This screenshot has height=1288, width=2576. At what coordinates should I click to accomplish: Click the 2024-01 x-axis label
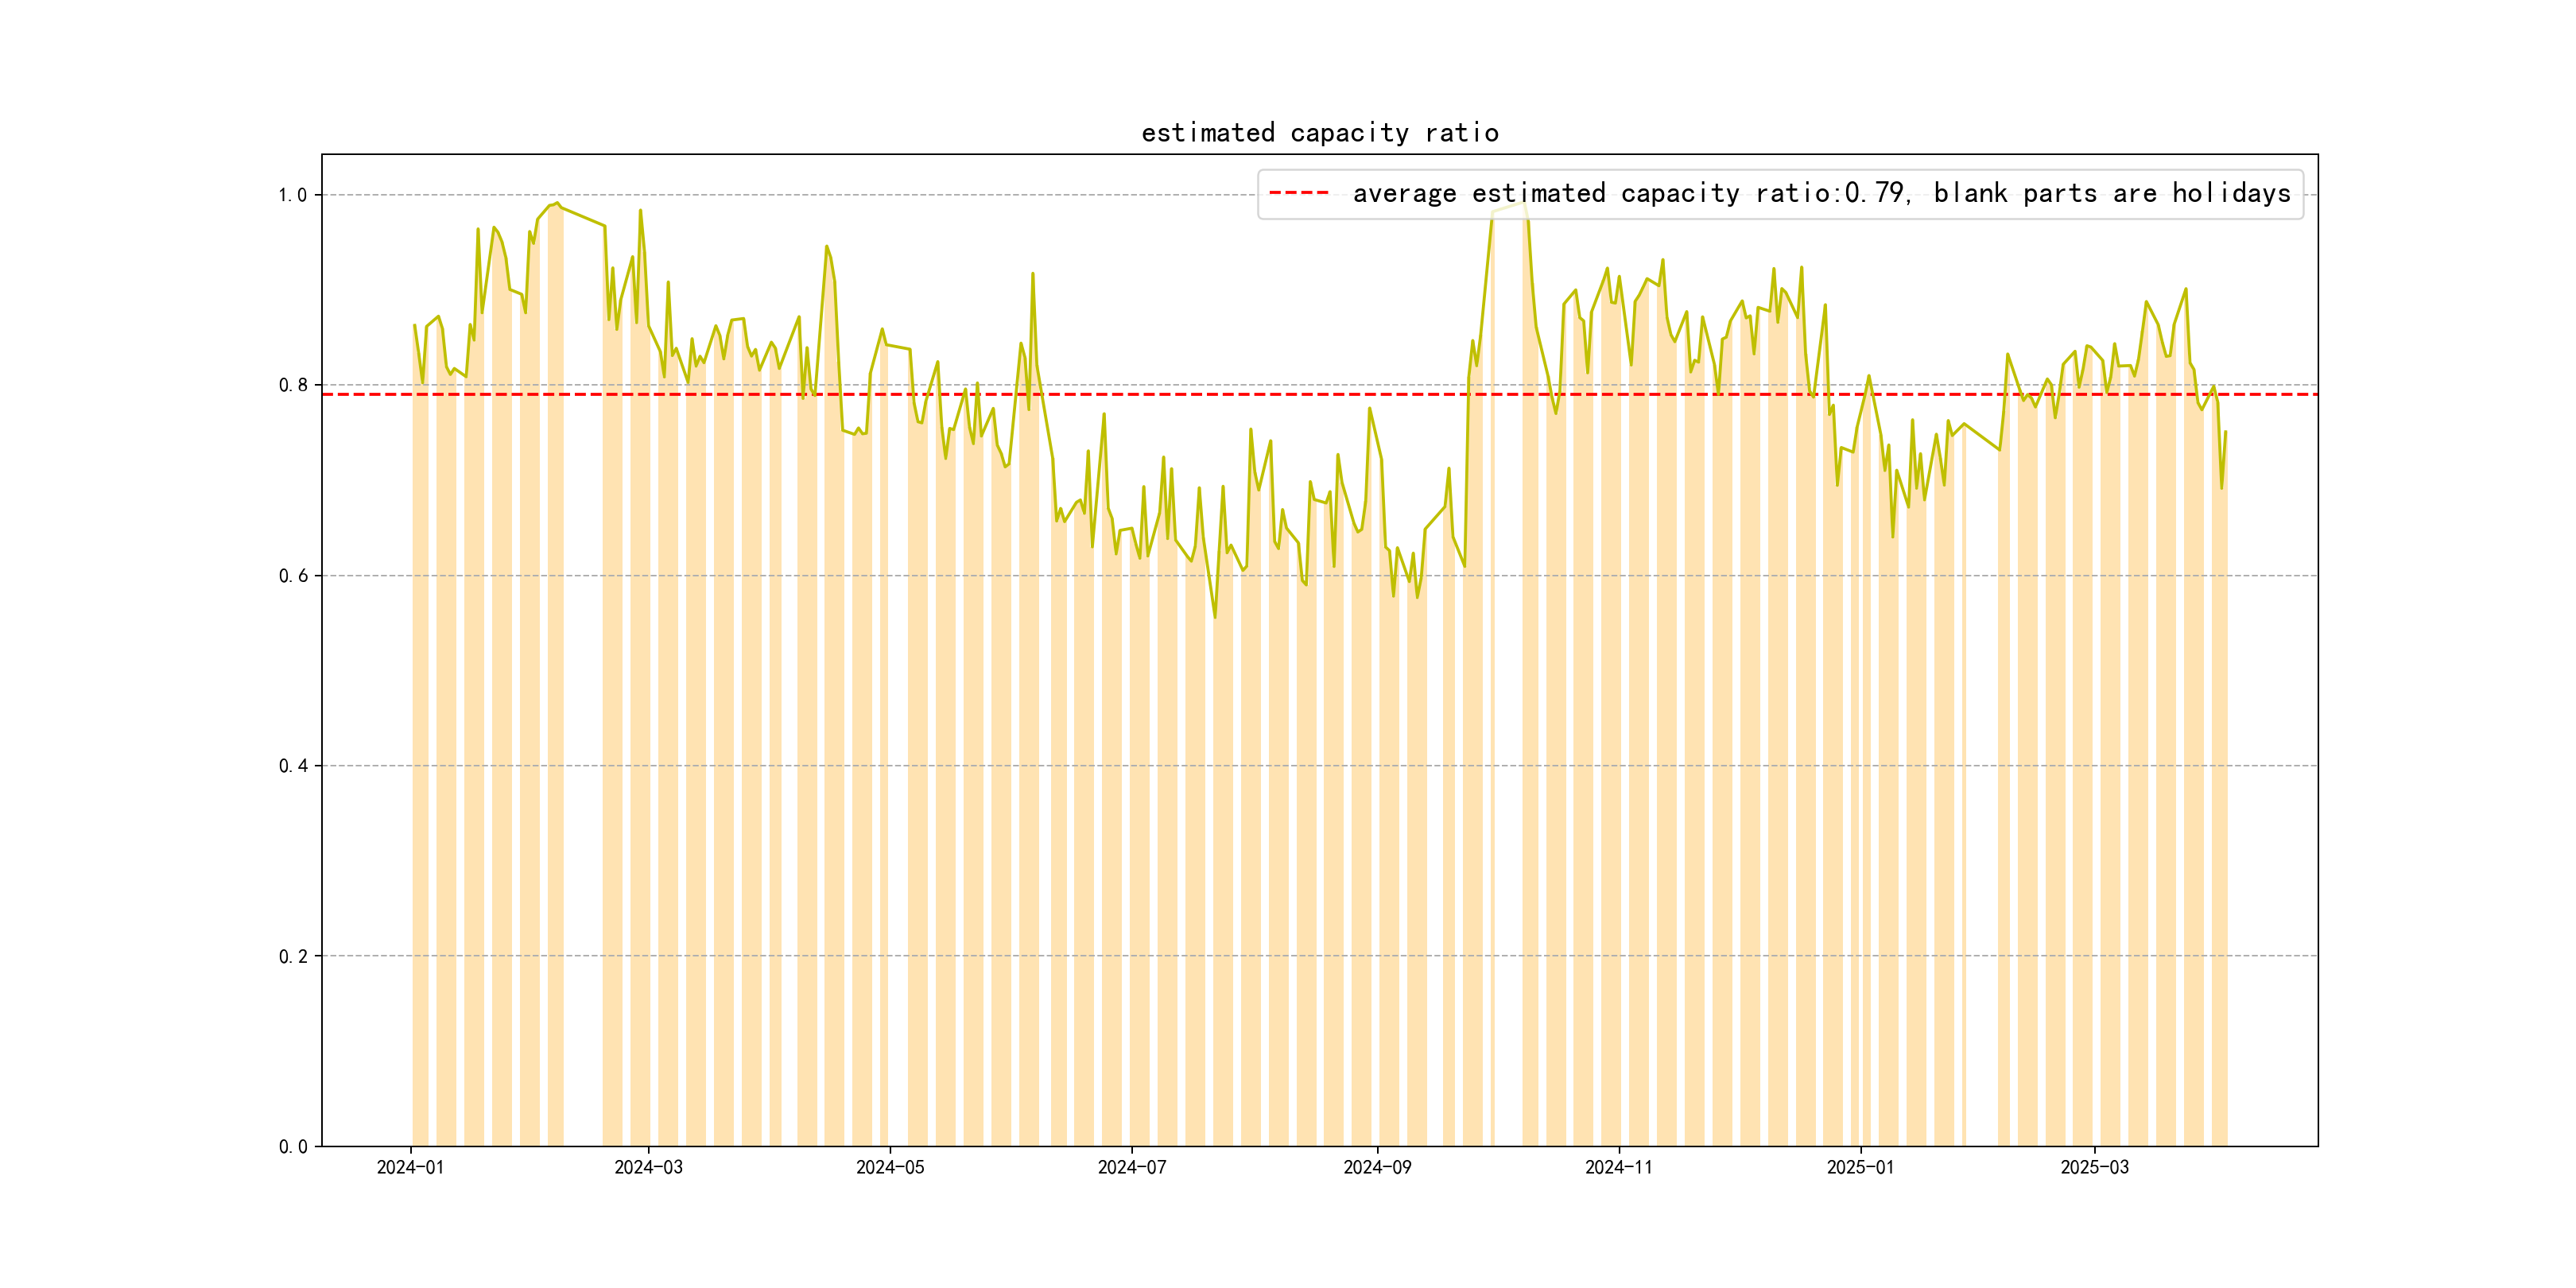[410, 1167]
